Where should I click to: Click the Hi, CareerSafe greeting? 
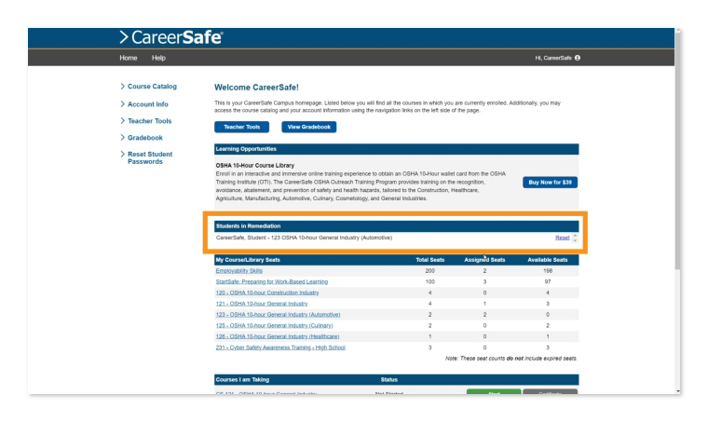tap(553, 58)
